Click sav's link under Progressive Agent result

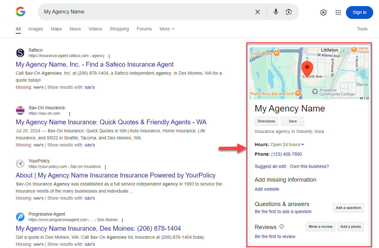tap(90, 244)
